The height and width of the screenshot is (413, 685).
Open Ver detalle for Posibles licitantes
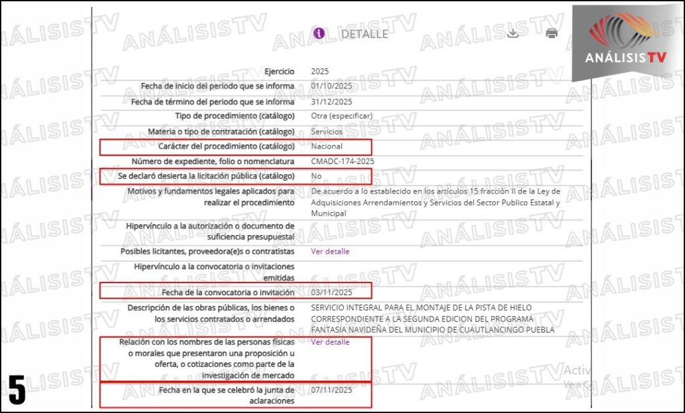(x=330, y=251)
